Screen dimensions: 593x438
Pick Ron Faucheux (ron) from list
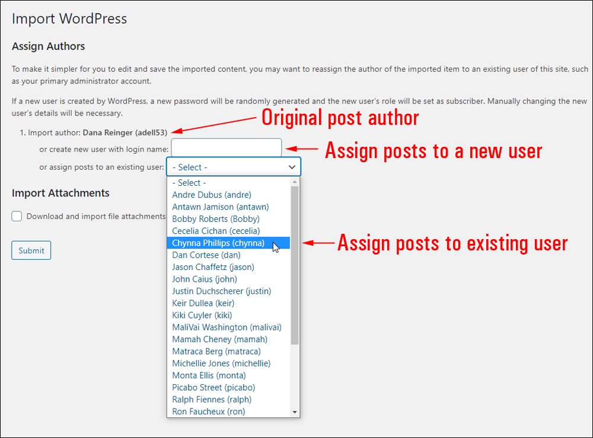tap(228, 411)
